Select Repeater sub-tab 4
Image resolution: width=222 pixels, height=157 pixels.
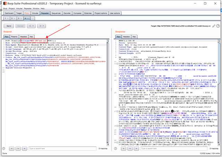tap(27, 18)
